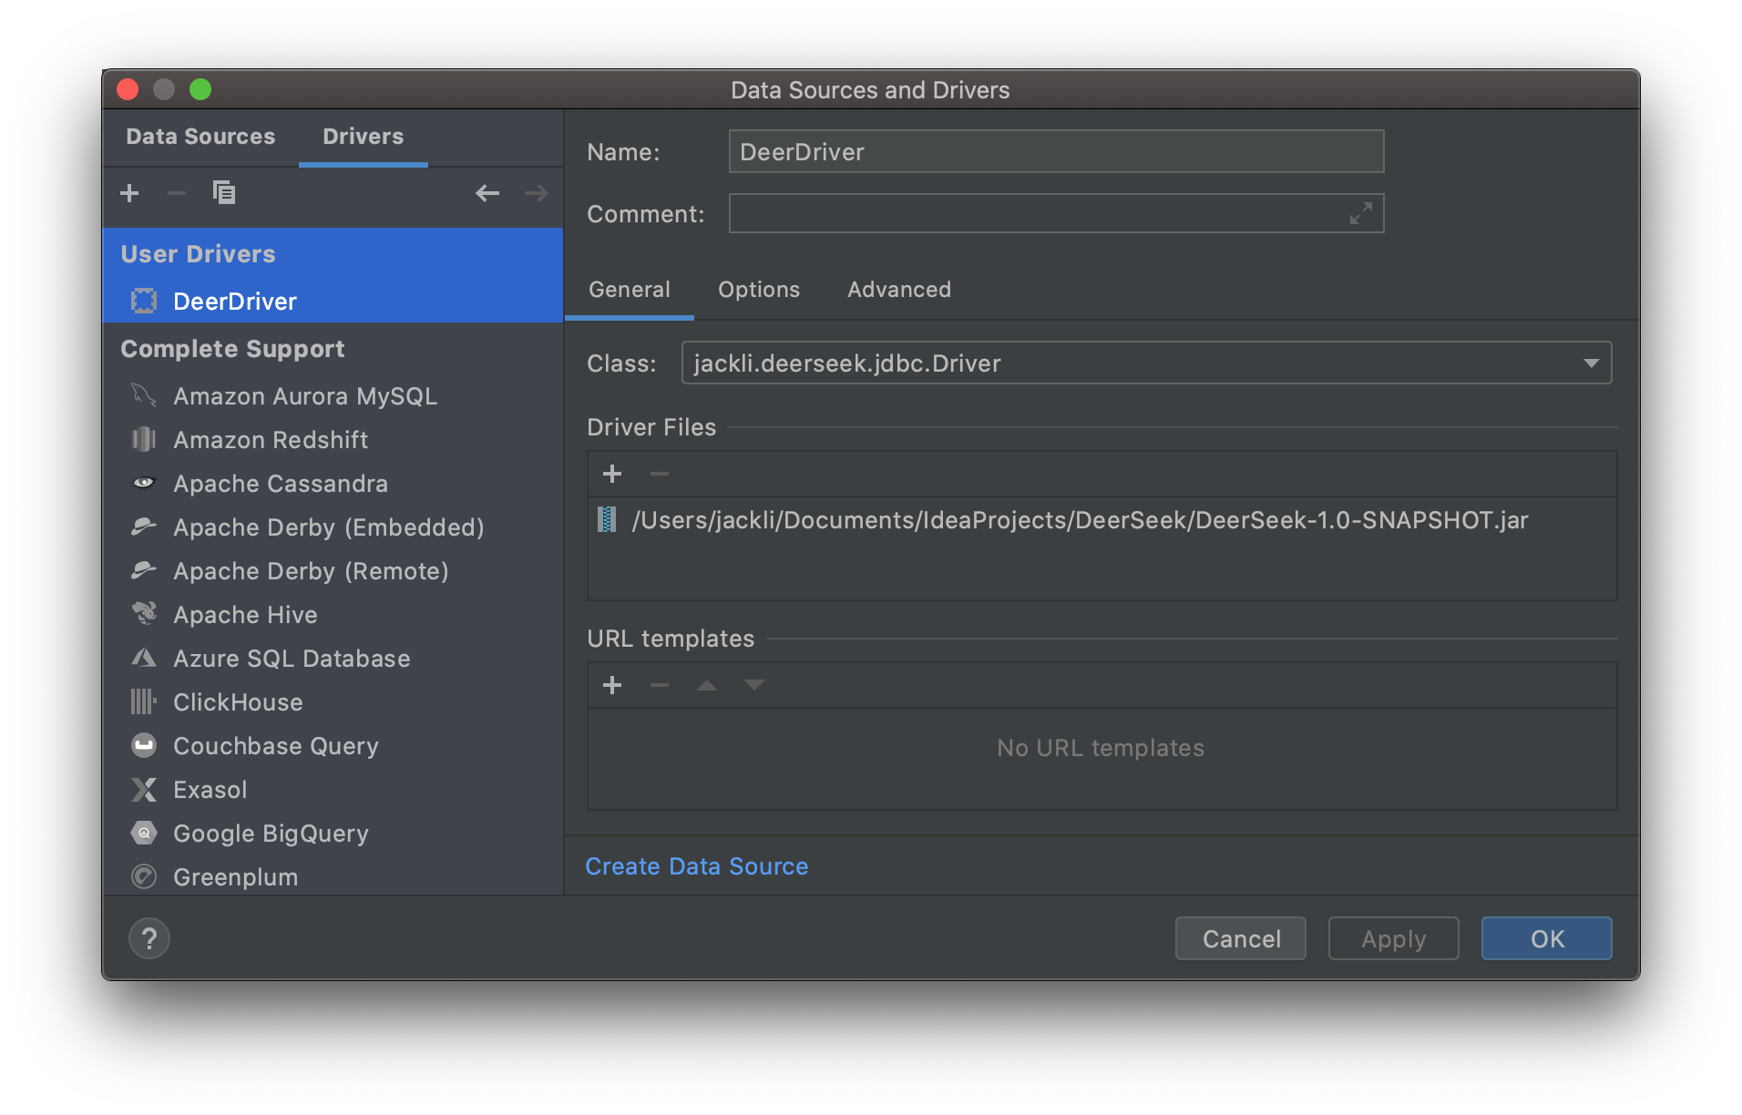Viewport: 1742px width, 1115px height.
Task: Expand the Comment field editor
Action: [x=1361, y=213]
